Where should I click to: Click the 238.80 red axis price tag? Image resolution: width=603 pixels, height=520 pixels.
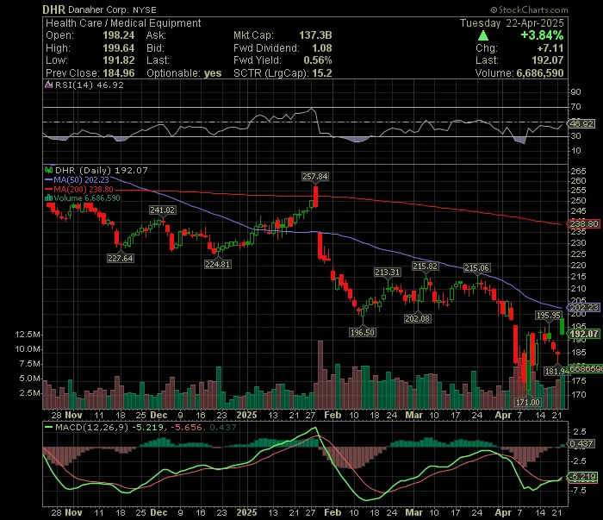click(x=584, y=223)
